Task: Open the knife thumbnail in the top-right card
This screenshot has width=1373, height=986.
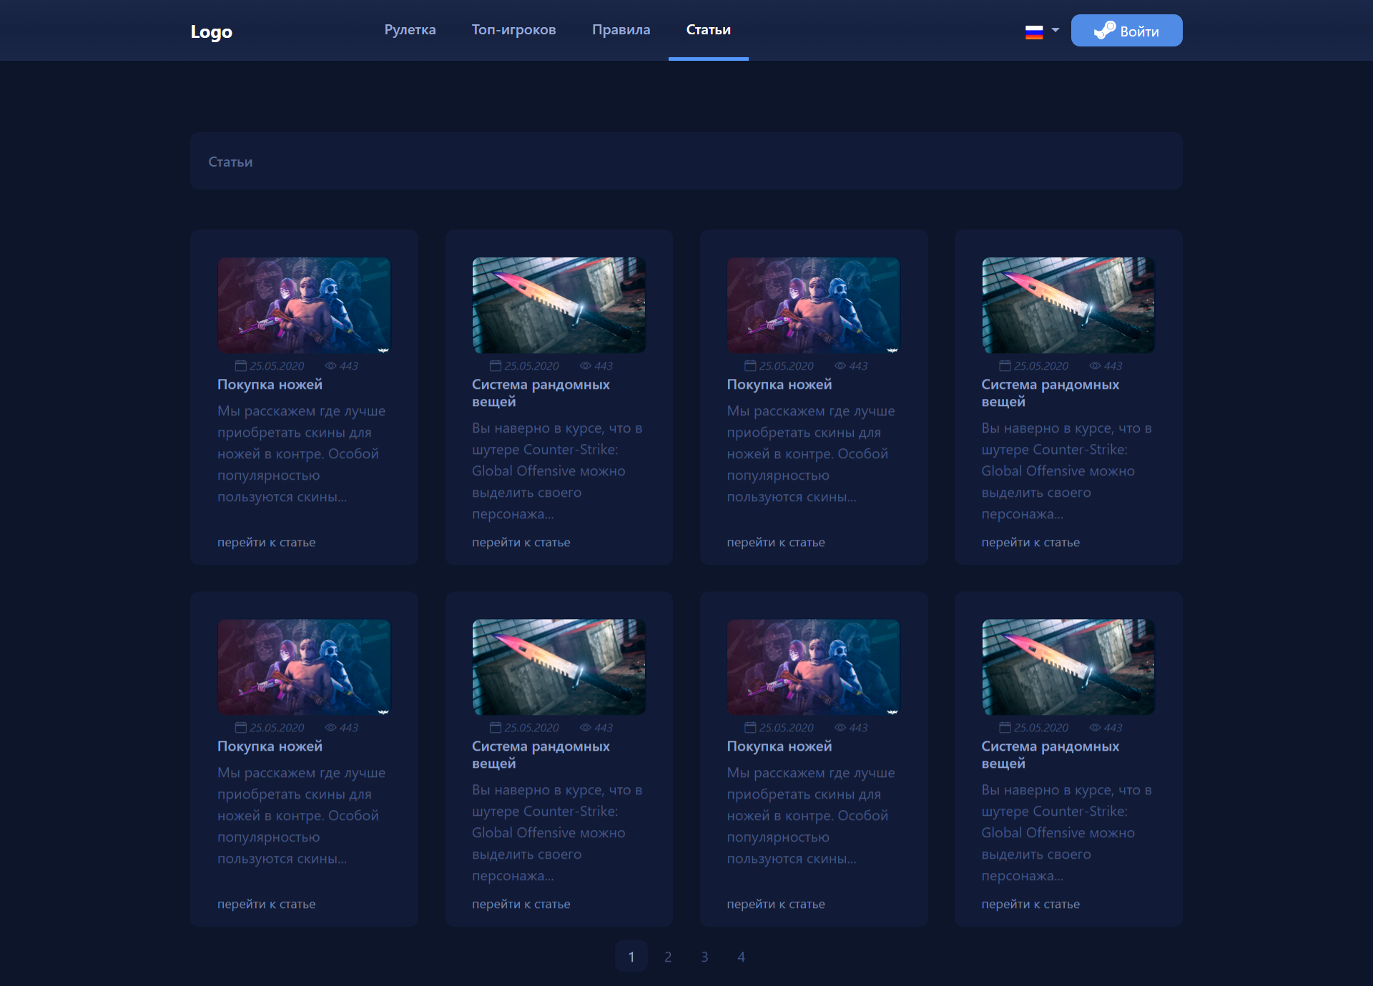Action: point(1068,305)
